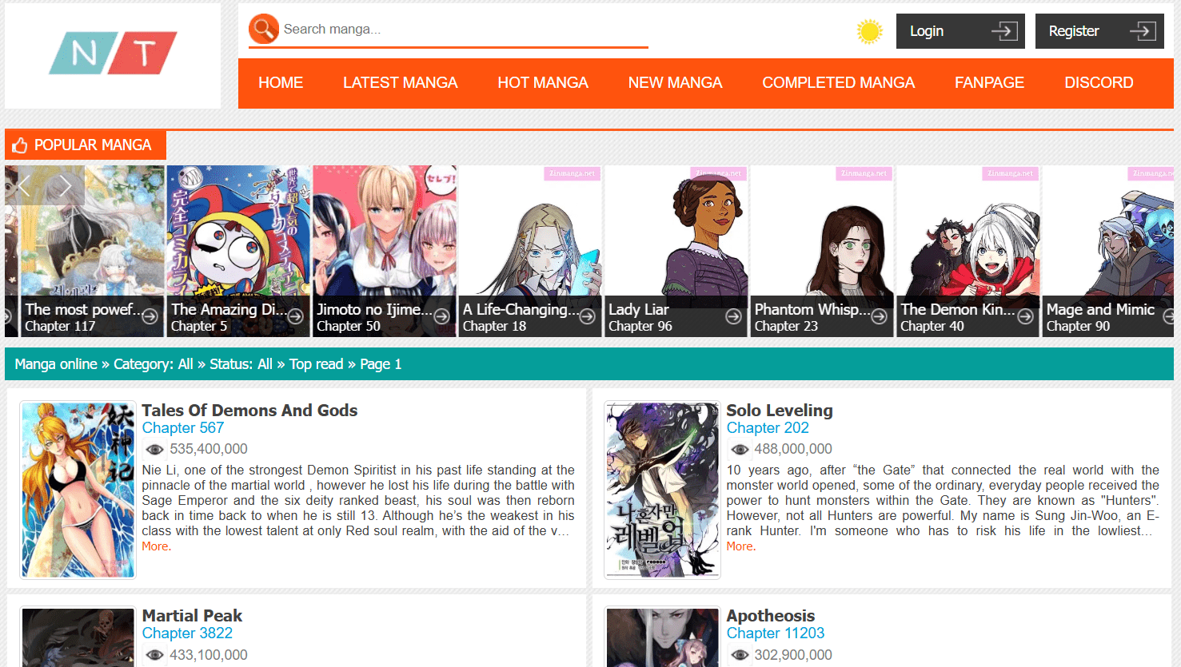Click Top read breadcrumb
Image resolution: width=1181 pixels, height=667 pixels.
(x=317, y=364)
